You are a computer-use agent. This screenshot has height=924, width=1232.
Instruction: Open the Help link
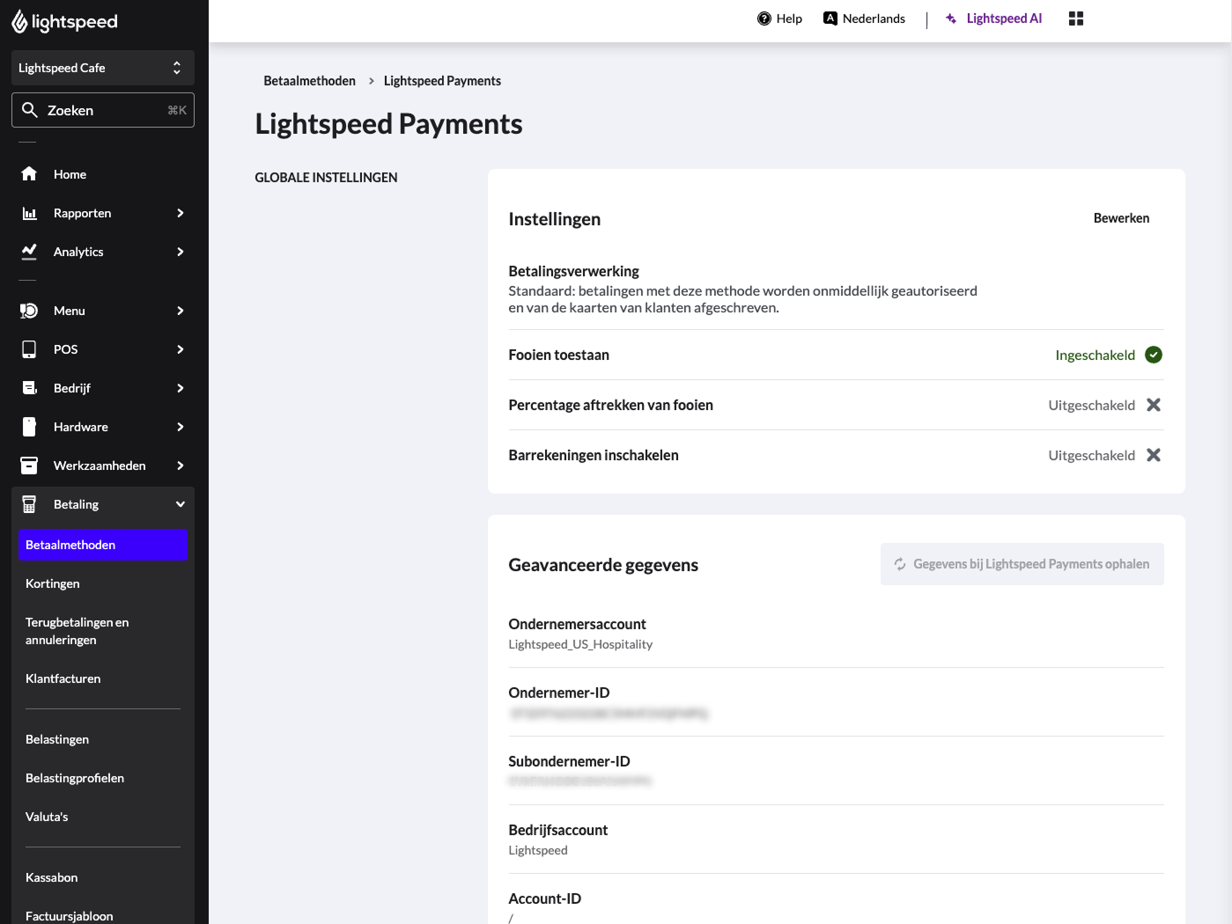pyautogui.click(x=780, y=18)
